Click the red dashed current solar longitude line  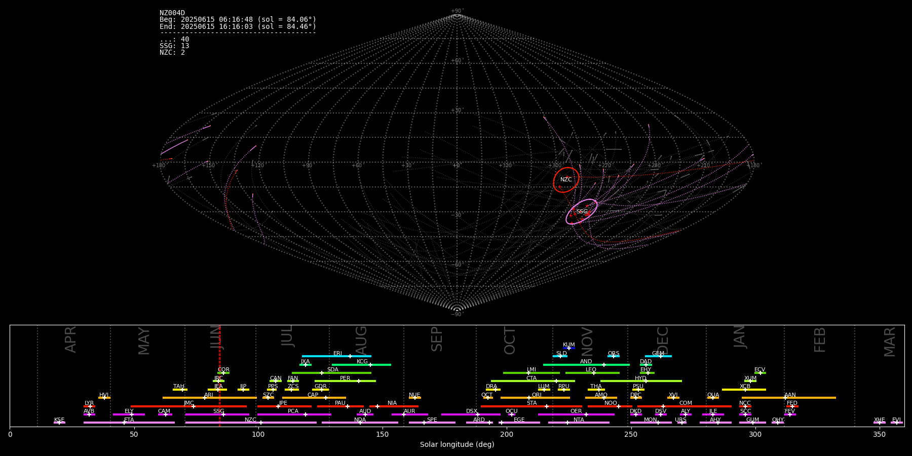219,375
